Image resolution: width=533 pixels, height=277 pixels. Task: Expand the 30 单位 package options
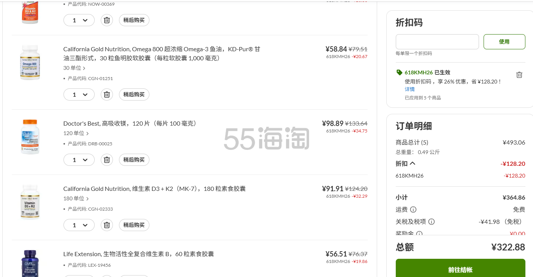(x=75, y=68)
